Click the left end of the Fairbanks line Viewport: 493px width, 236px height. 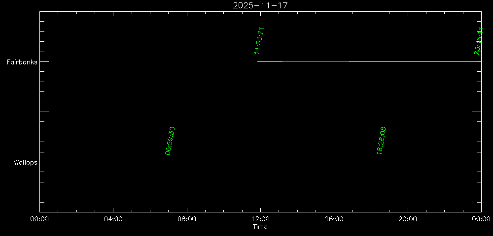pyautogui.click(x=258, y=62)
